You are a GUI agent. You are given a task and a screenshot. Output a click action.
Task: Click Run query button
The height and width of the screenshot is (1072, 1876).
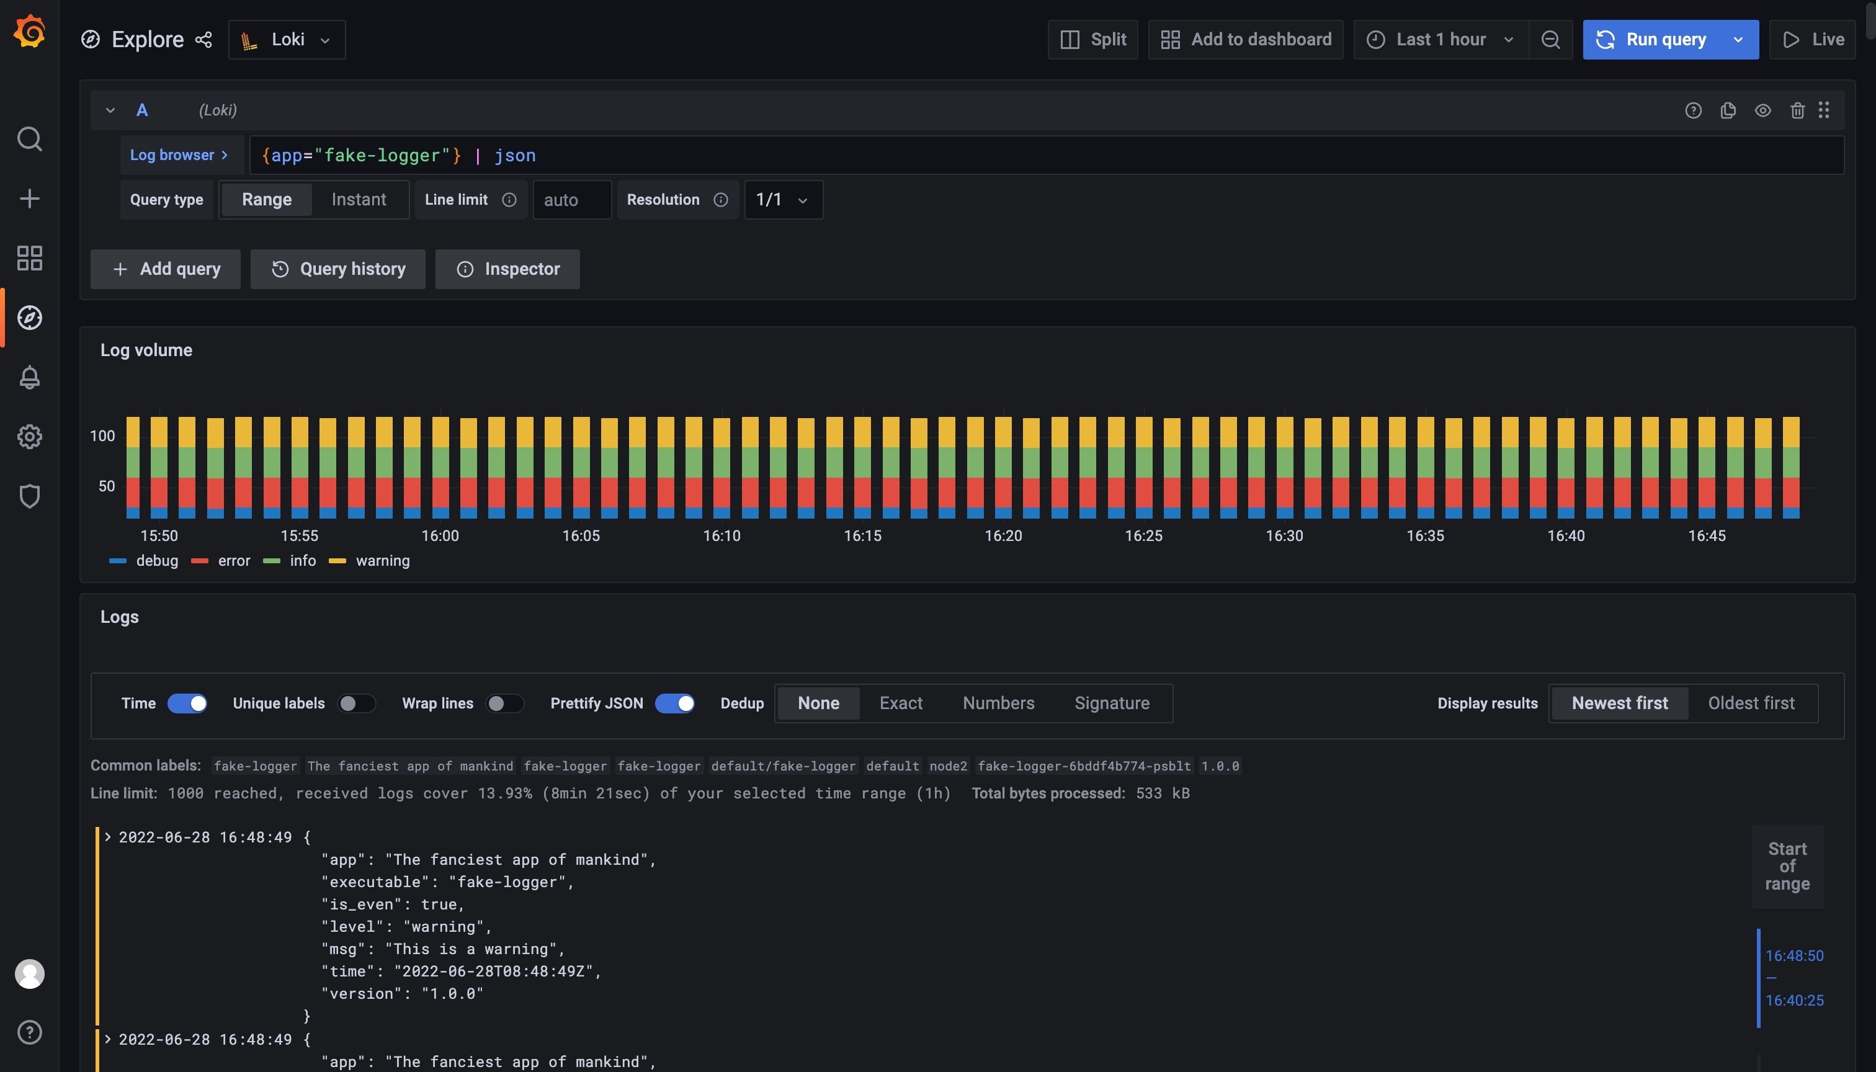pos(1651,40)
